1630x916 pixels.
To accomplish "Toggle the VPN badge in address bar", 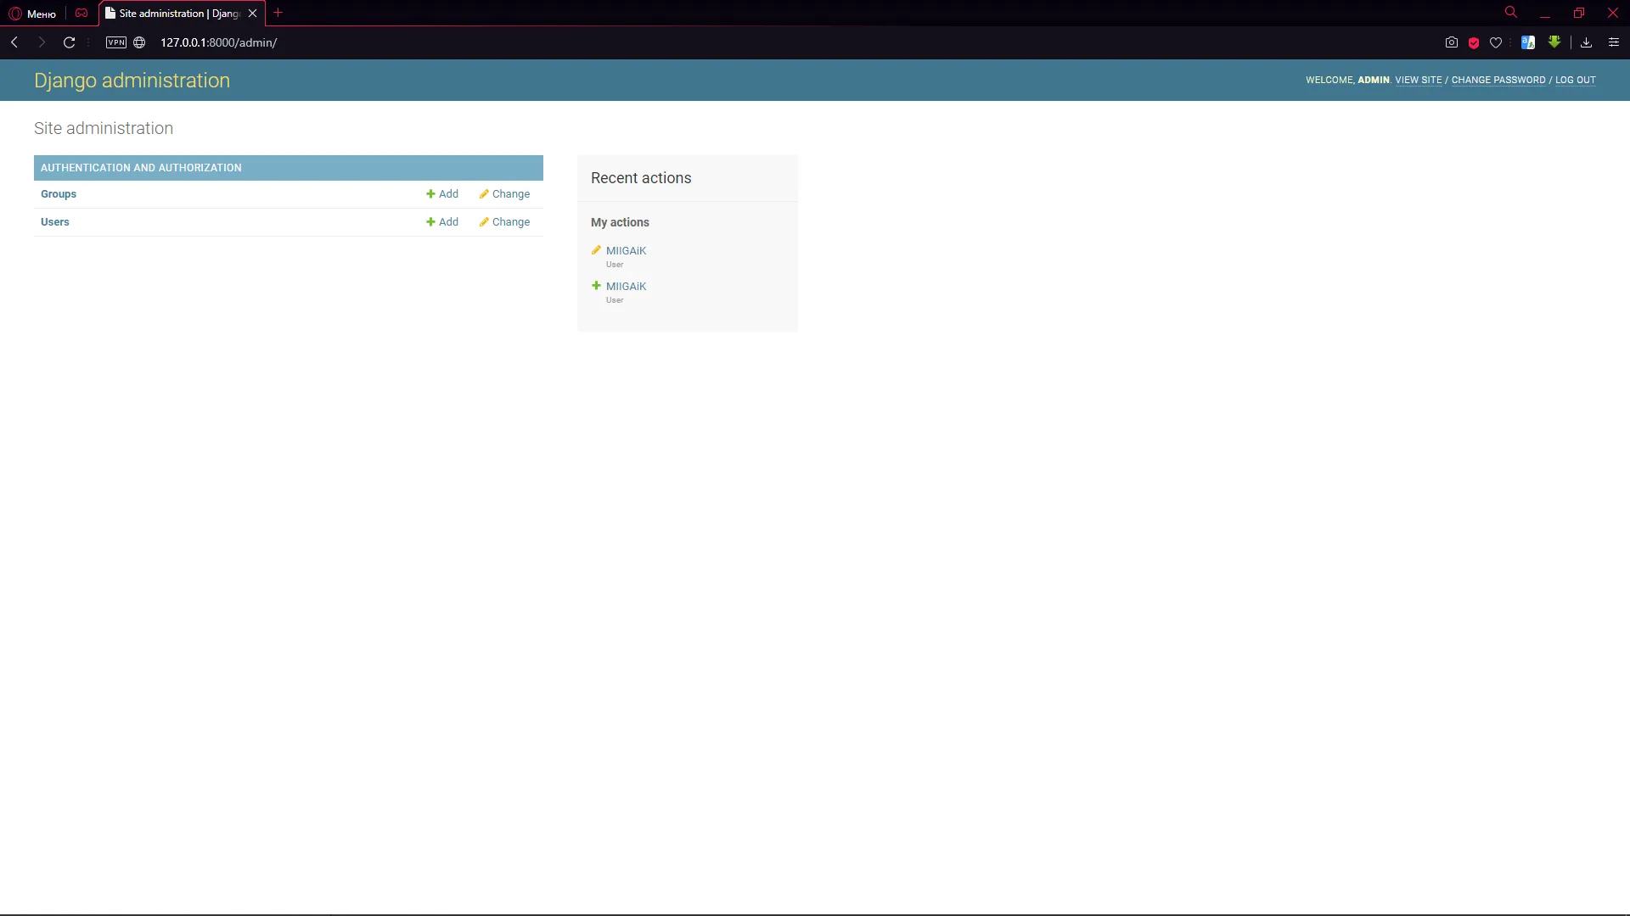I will point(116,42).
